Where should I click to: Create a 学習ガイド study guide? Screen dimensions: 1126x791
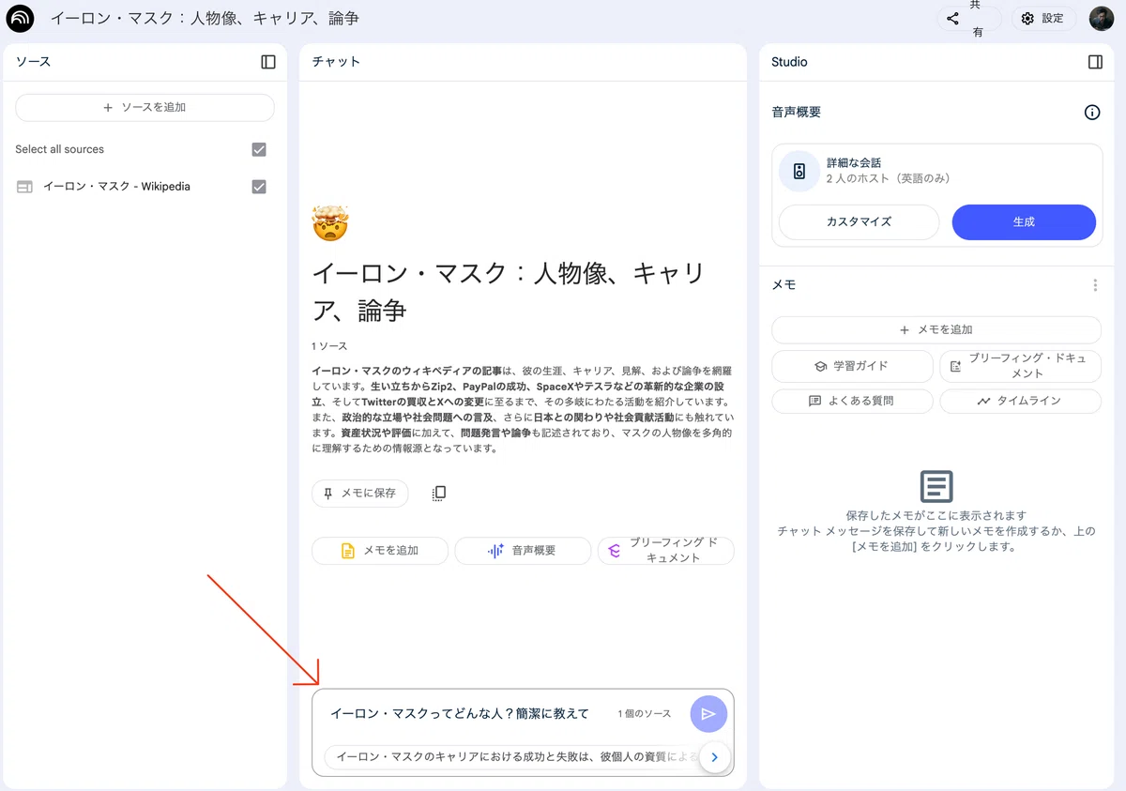pos(852,366)
